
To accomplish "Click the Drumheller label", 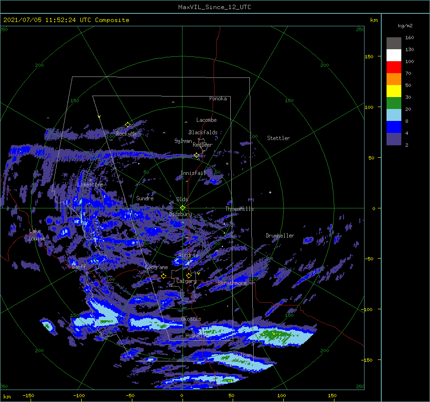I will 280,236.
